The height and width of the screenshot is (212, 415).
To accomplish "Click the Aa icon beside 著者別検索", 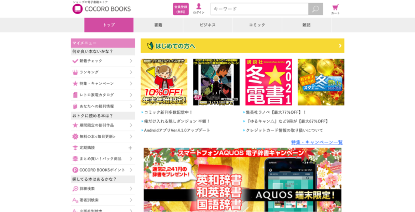I will pos(75,200).
